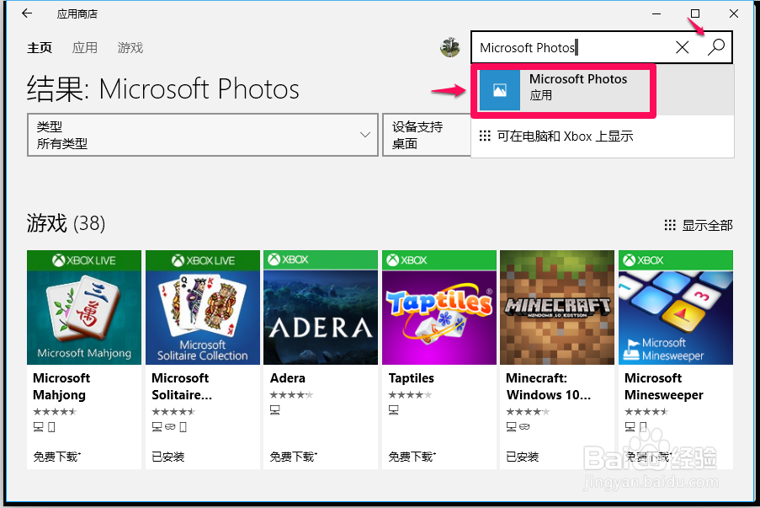
Task: Click 免费下载 under Adera
Action: (293, 457)
